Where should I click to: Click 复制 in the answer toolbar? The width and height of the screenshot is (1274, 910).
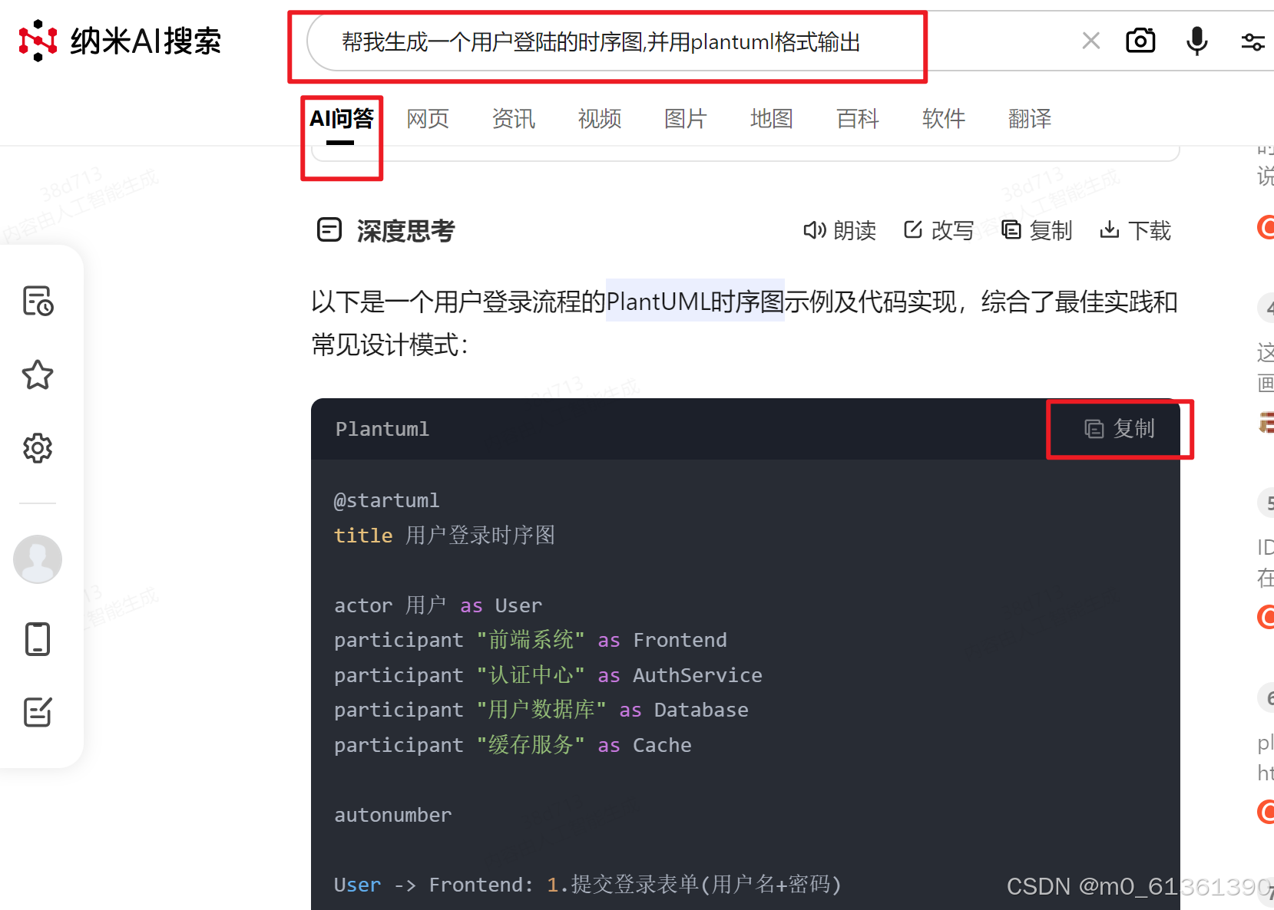(1037, 230)
